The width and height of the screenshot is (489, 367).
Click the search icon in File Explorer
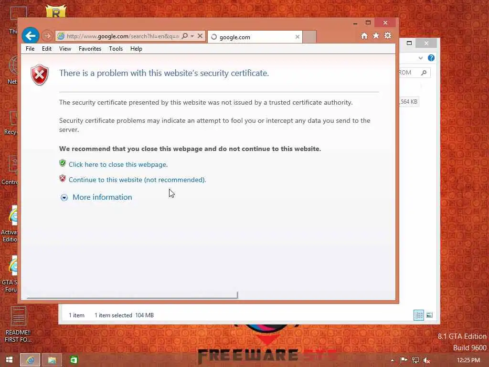pyautogui.click(x=424, y=73)
